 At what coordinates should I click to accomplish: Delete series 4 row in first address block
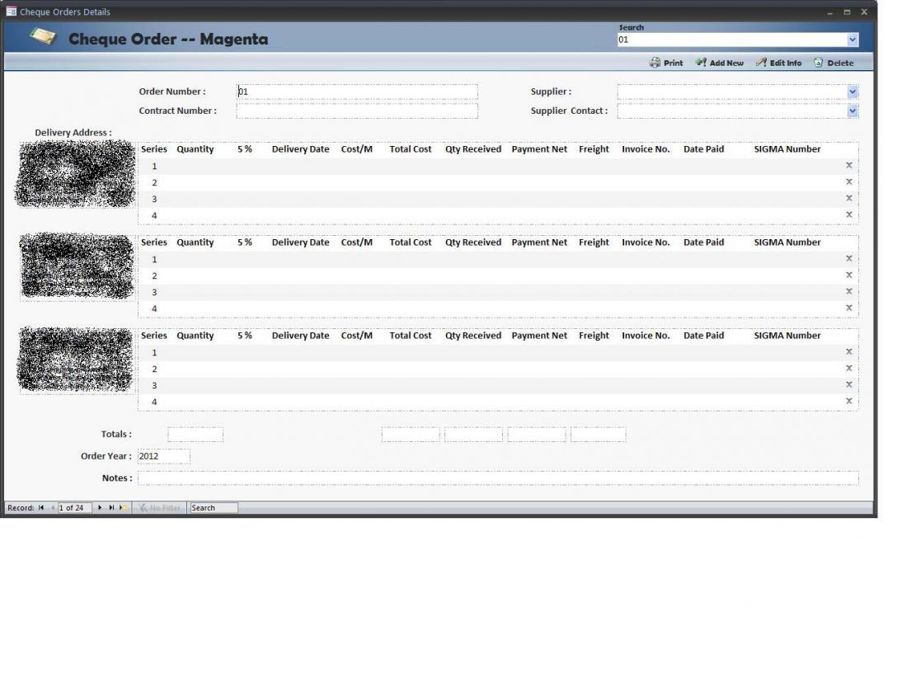point(849,214)
